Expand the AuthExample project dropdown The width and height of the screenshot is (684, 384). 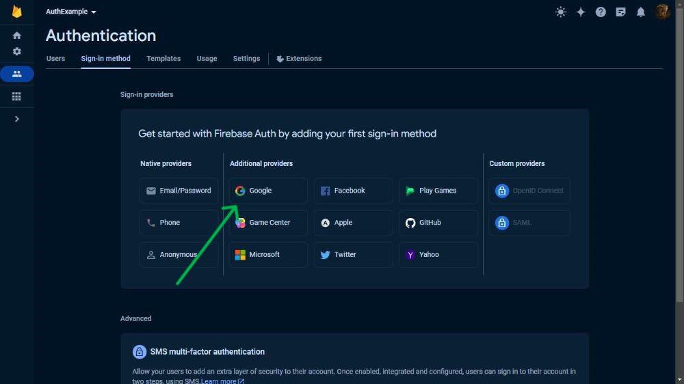point(70,12)
